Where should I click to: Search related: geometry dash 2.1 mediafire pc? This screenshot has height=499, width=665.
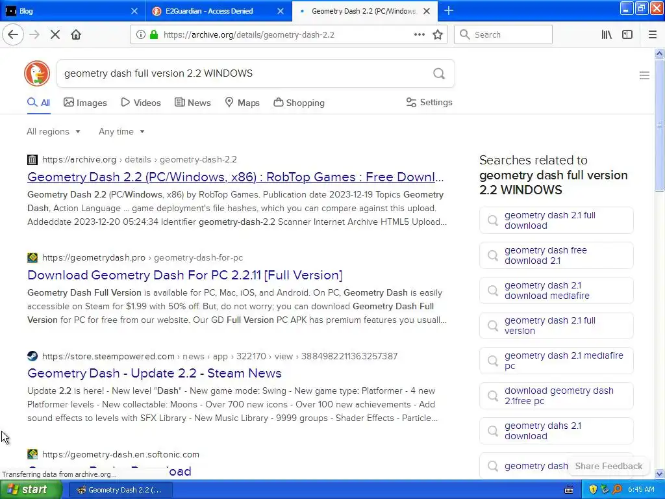click(557, 361)
